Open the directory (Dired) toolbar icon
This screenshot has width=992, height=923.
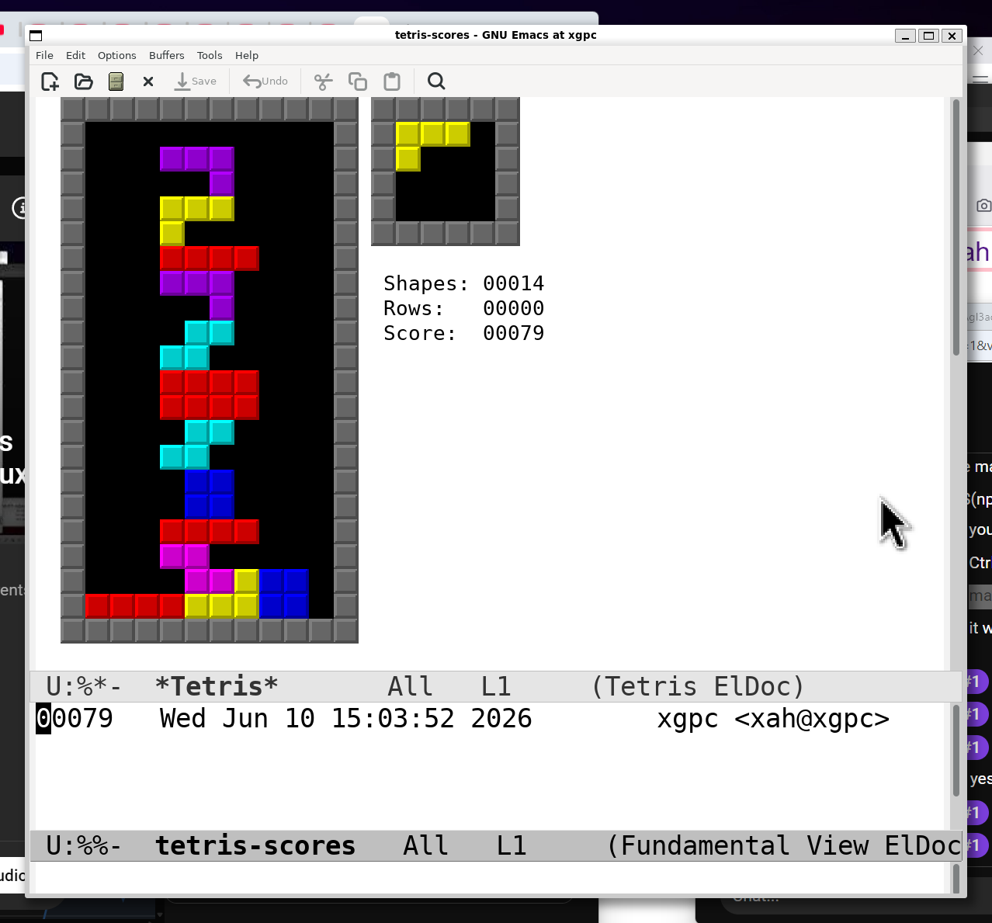coord(116,82)
